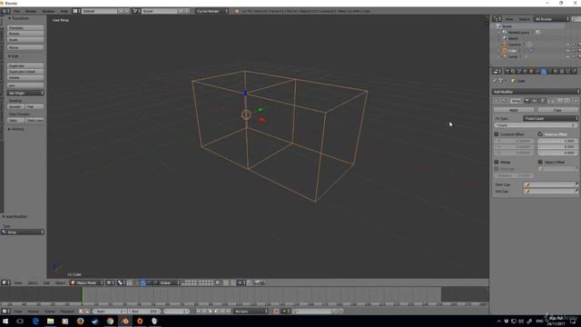581x327 pixels.
Task: Open Chrome from the Windows taskbar
Action: click(110, 321)
